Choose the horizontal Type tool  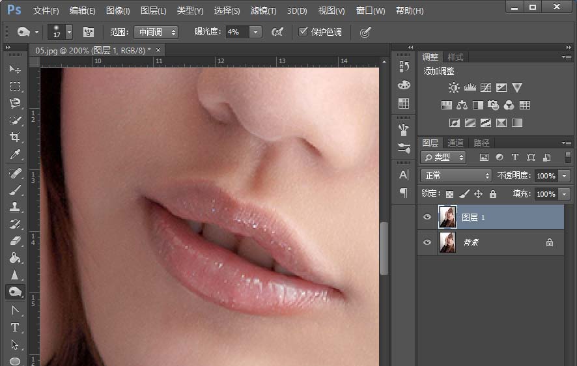point(15,328)
